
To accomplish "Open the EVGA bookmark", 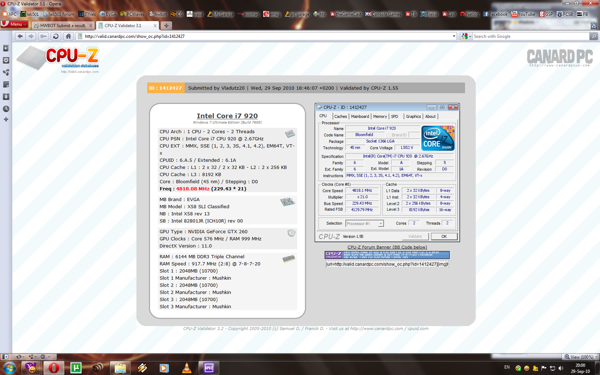I will [x=108, y=14].
